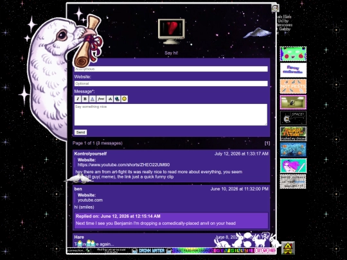Click the anvil reply message text

tap(156, 223)
